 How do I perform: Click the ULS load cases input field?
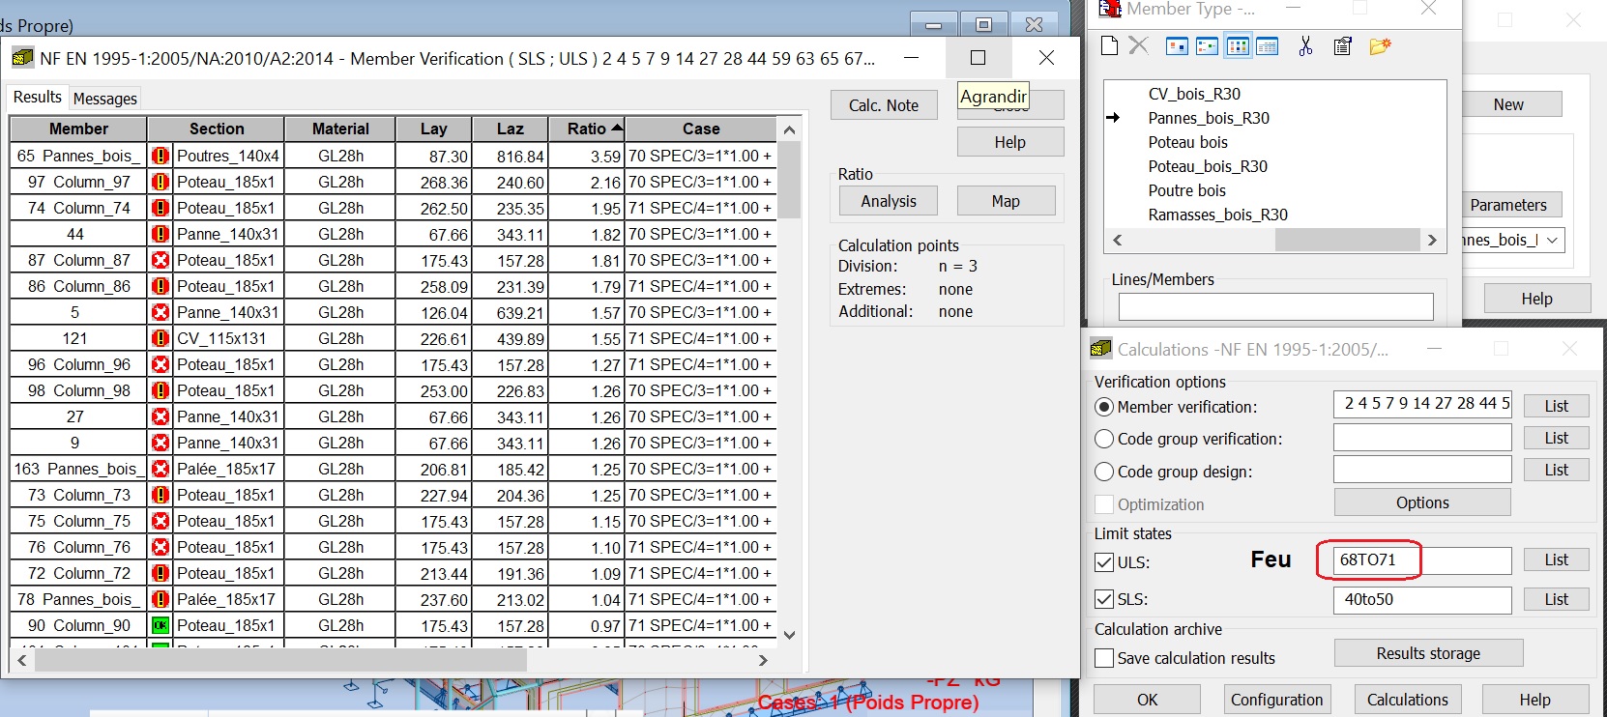click(1422, 560)
